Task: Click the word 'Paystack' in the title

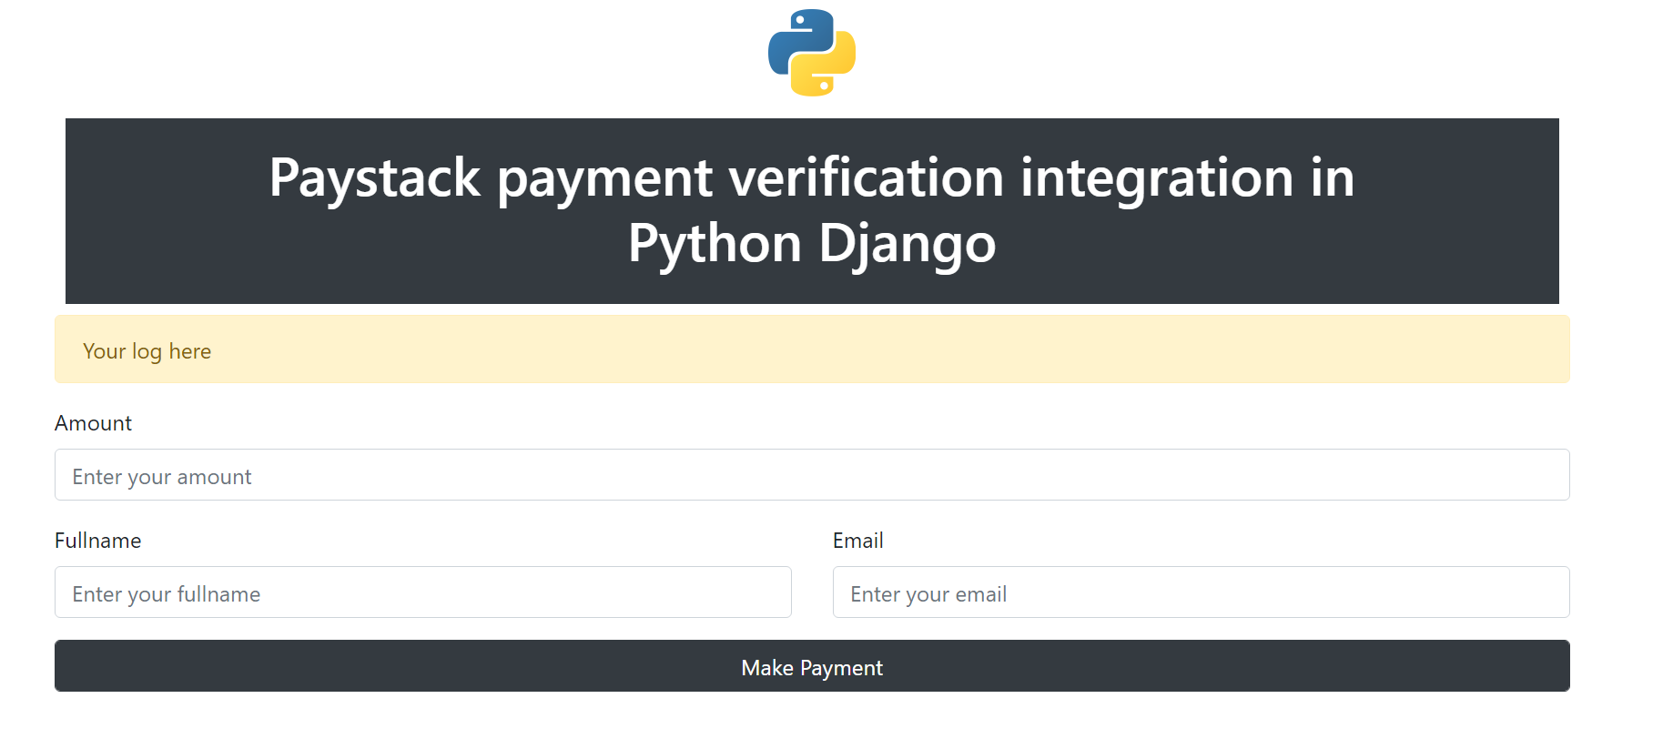Action: (374, 178)
